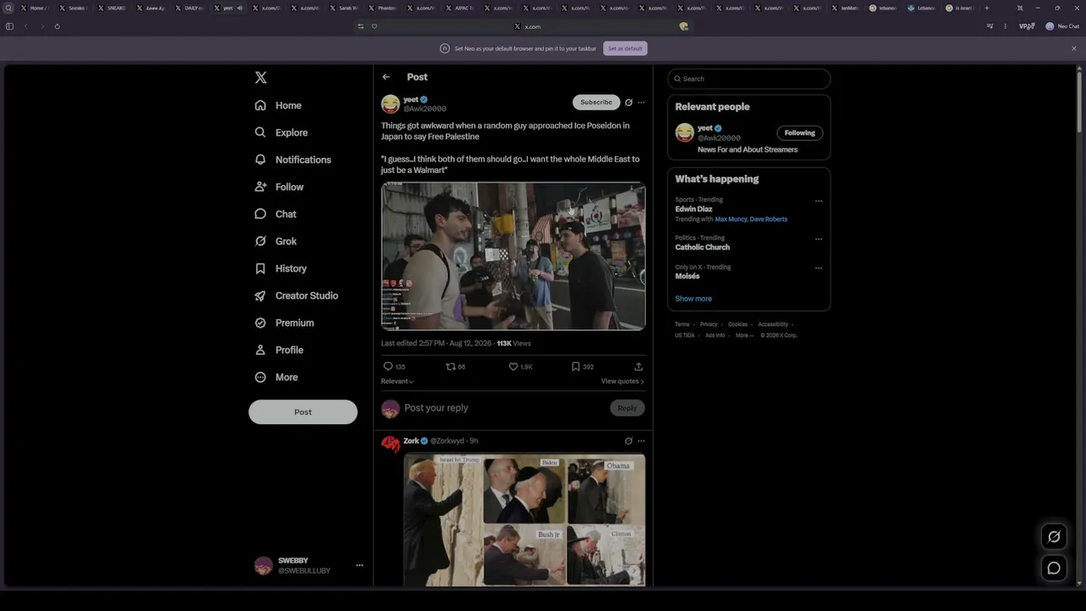Open the more options menu on yeet's post
This screenshot has height=611, width=1086.
[641, 103]
